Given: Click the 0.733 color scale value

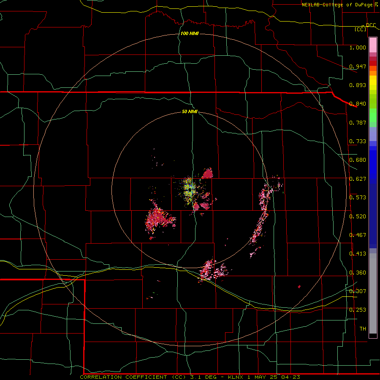Looking at the screenshot, I should (x=358, y=141).
